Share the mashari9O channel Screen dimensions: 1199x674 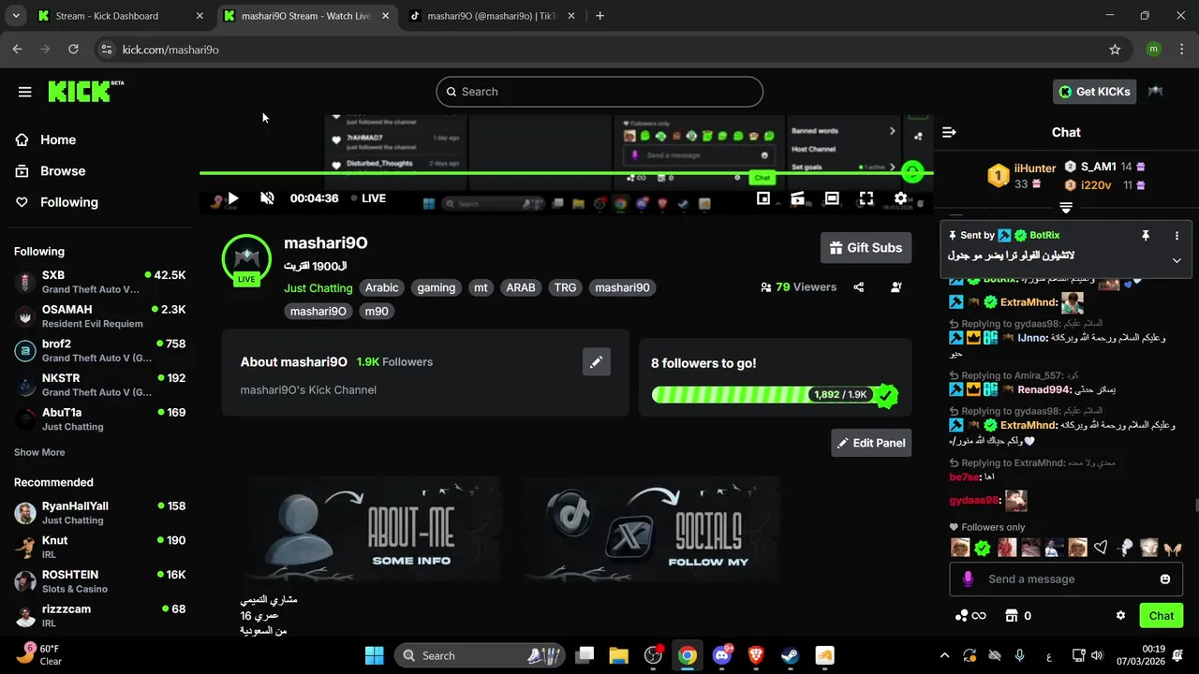(859, 287)
